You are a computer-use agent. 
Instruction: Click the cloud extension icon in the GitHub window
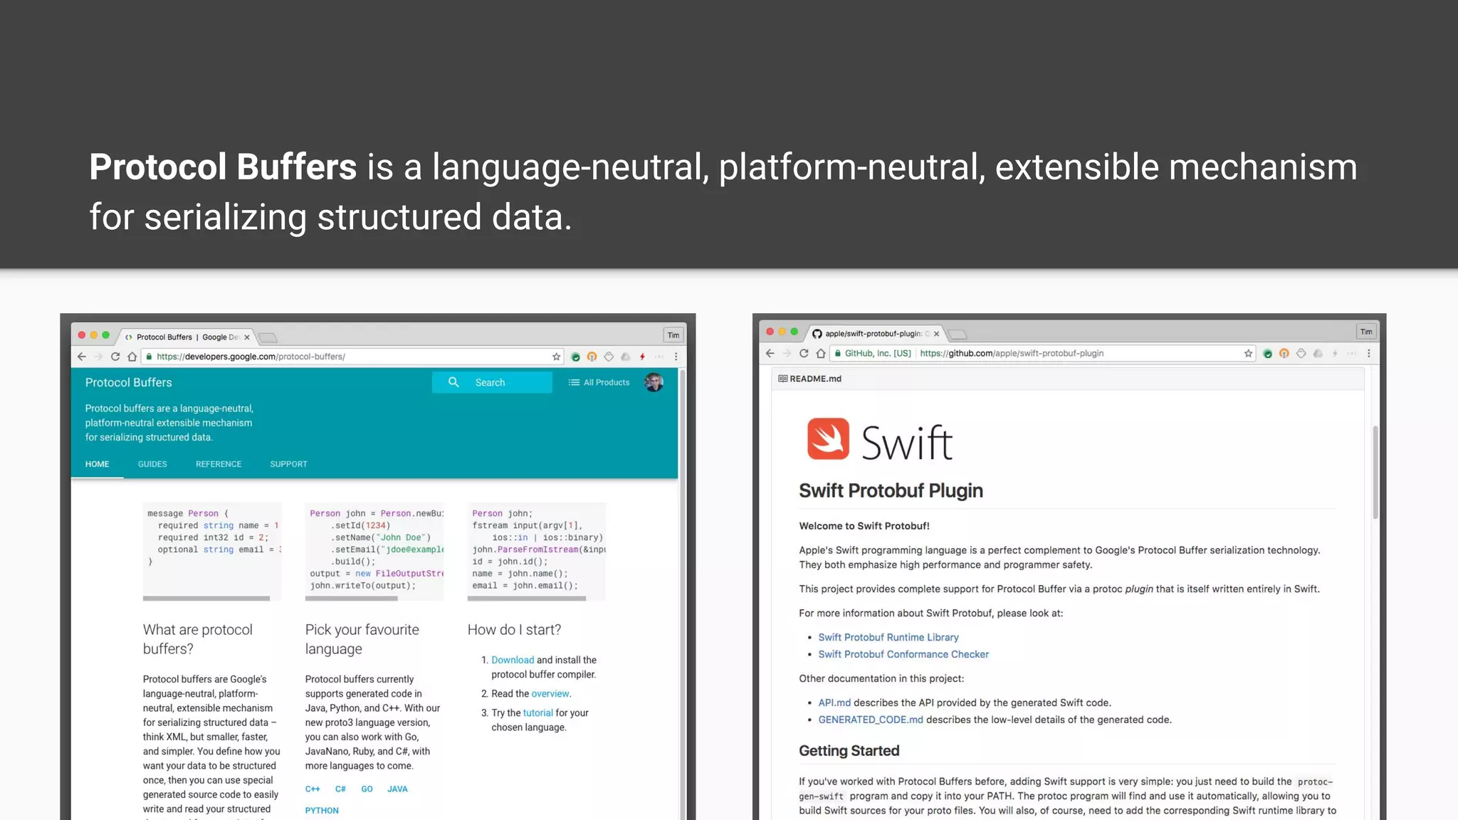tap(1318, 353)
